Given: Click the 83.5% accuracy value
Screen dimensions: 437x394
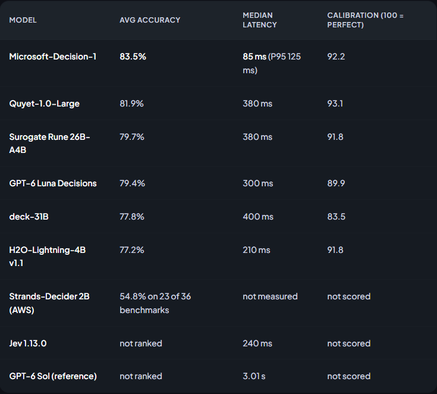Looking at the screenshot, I should point(133,57).
